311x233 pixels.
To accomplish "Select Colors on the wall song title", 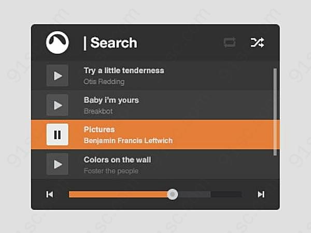I will pyautogui.click(x=118, y=159).
